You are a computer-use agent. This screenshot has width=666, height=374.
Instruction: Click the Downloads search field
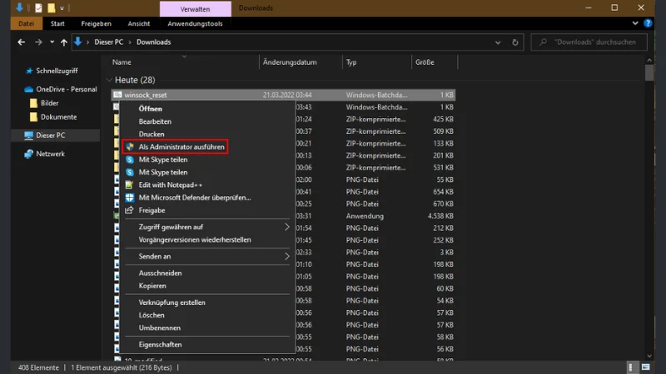click(589, 42)
